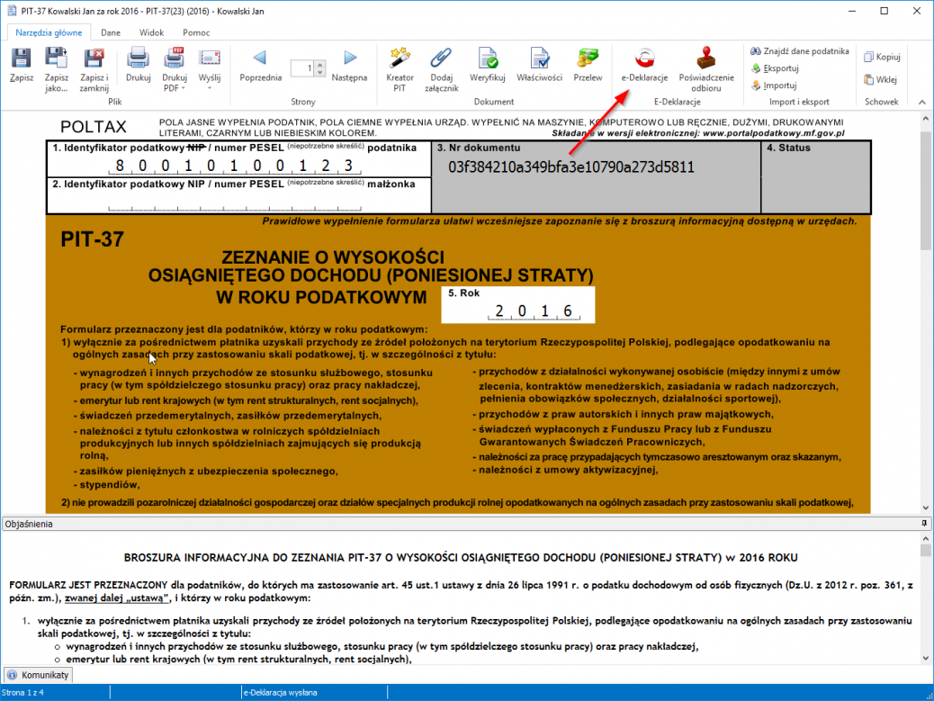Click the taxpayer NIP/PESEL identifier field

click(x=238, y=166)
